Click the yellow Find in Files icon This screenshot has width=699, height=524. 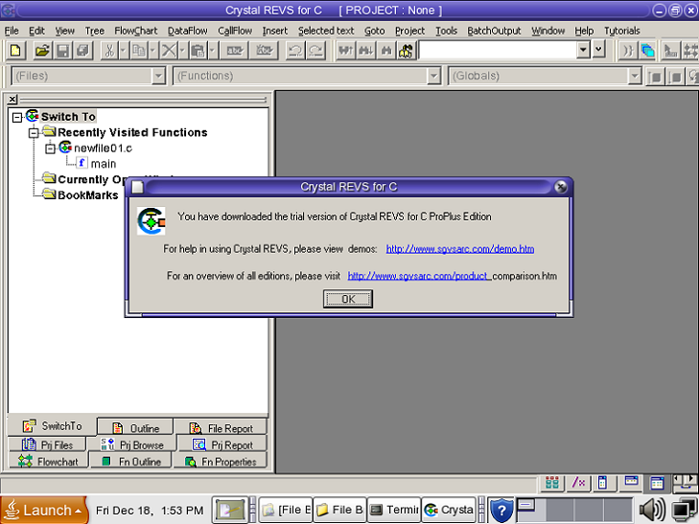click(407, 51)
